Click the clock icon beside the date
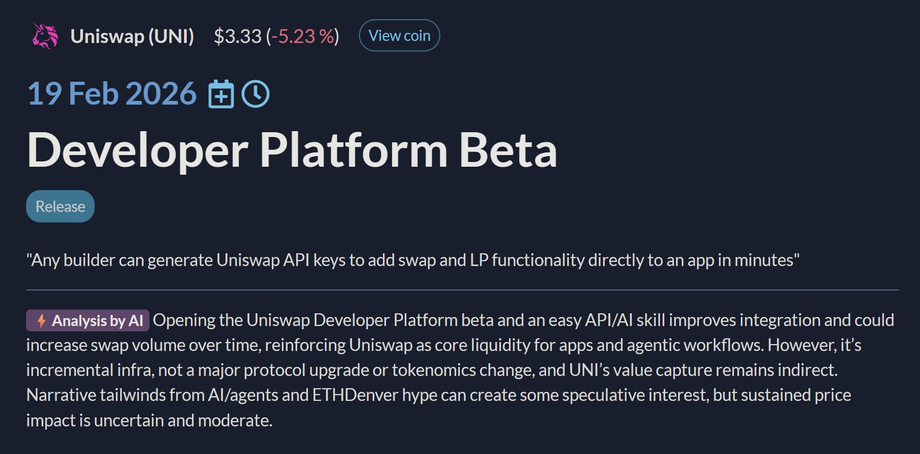The image size is (920, 454). 256,94
